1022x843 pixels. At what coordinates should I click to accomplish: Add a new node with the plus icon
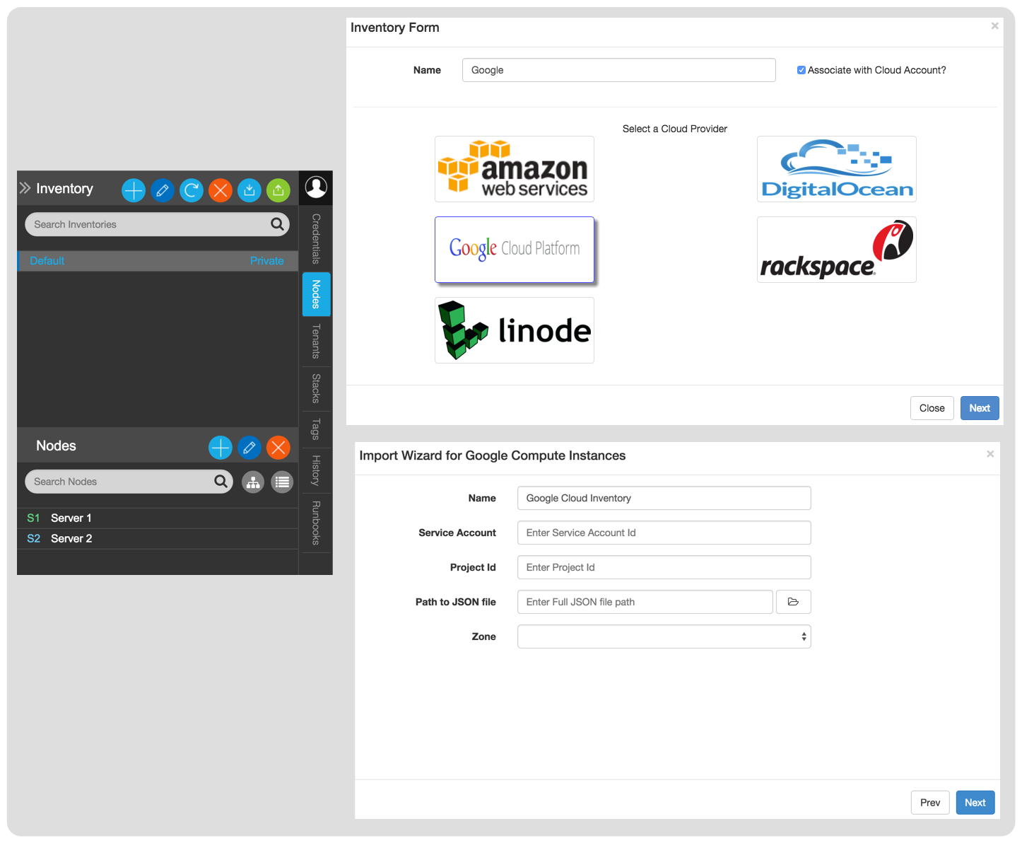click(221, 447)
